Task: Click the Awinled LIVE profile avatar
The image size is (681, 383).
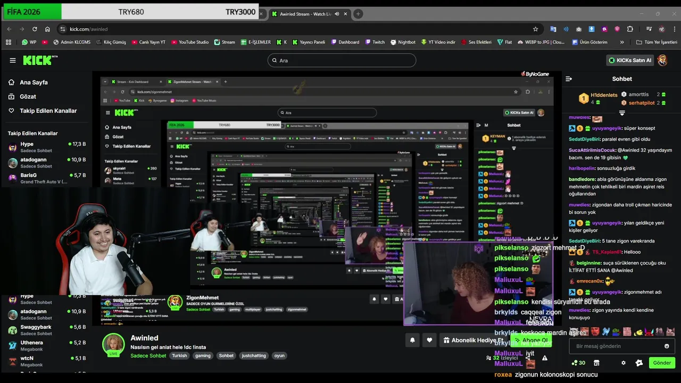Action: click(113, 345)
